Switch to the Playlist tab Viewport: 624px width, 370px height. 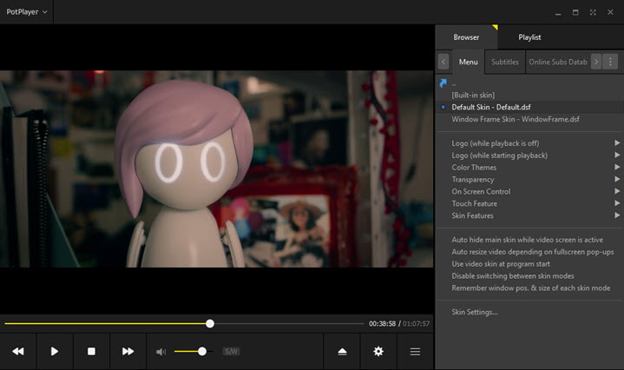[x=529, y=37]
